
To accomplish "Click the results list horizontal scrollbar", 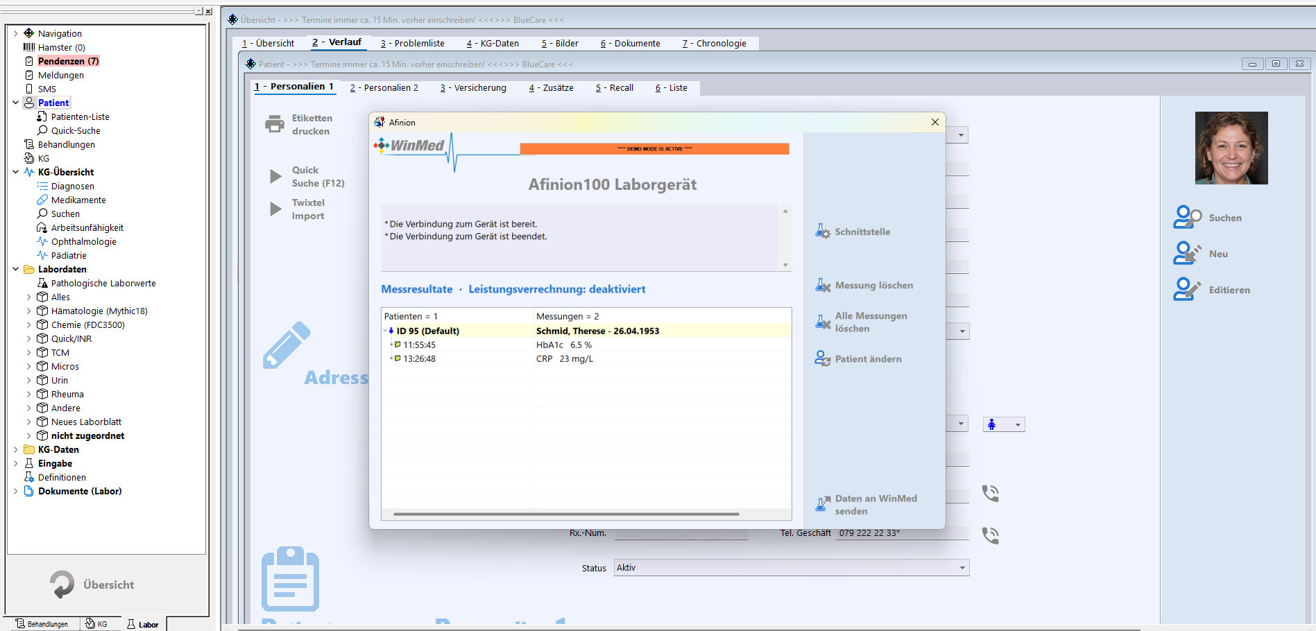I will coord(566,514).
